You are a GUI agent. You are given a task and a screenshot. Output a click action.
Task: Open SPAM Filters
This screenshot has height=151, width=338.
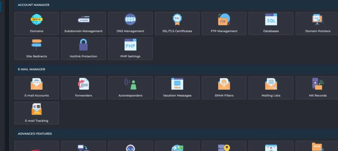pos(224,88)
